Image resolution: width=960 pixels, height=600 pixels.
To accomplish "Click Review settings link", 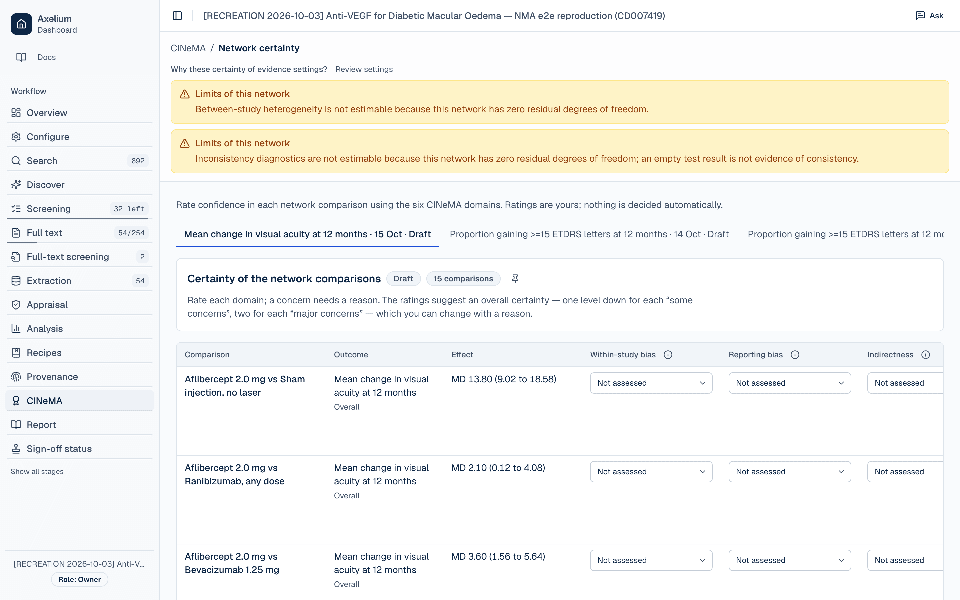I will [364, 69].
